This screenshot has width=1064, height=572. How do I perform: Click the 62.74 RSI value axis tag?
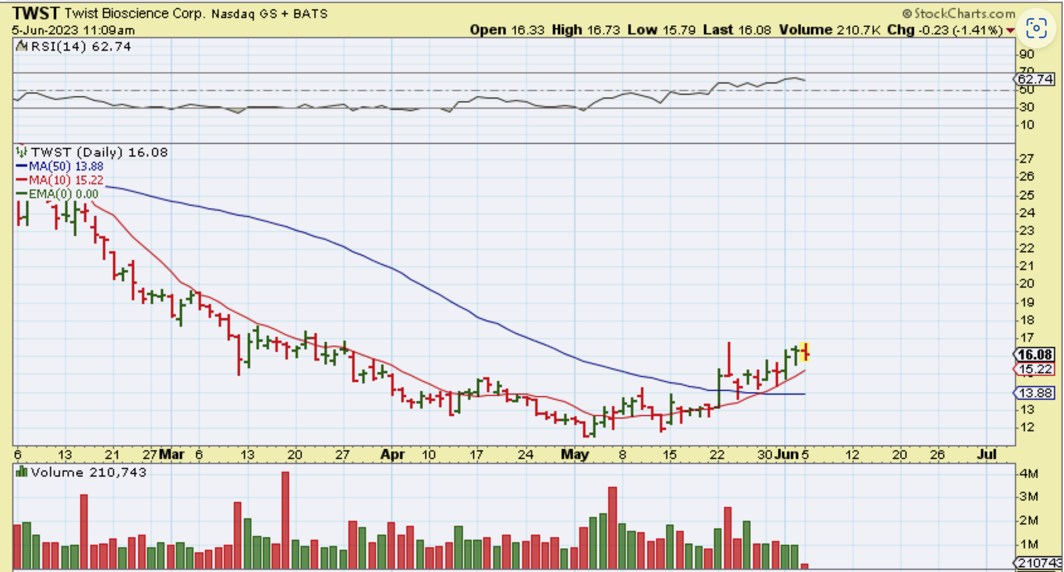1035,79
